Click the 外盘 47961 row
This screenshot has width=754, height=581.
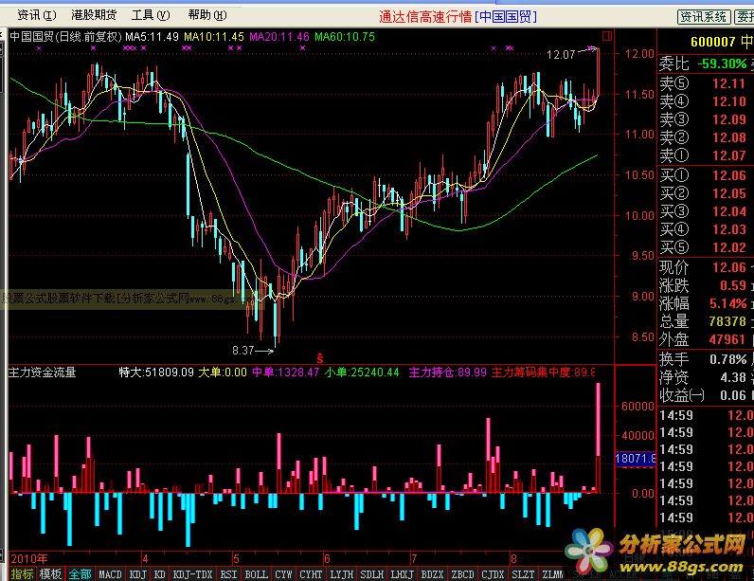705,339
